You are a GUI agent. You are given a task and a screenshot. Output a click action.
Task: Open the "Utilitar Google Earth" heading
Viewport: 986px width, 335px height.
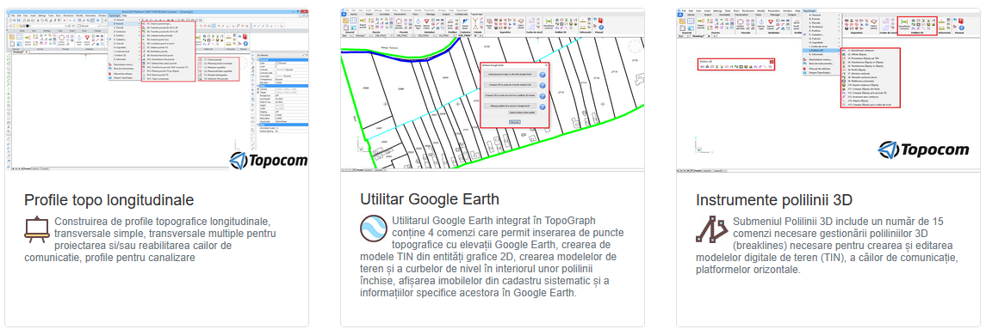(430, 199)
